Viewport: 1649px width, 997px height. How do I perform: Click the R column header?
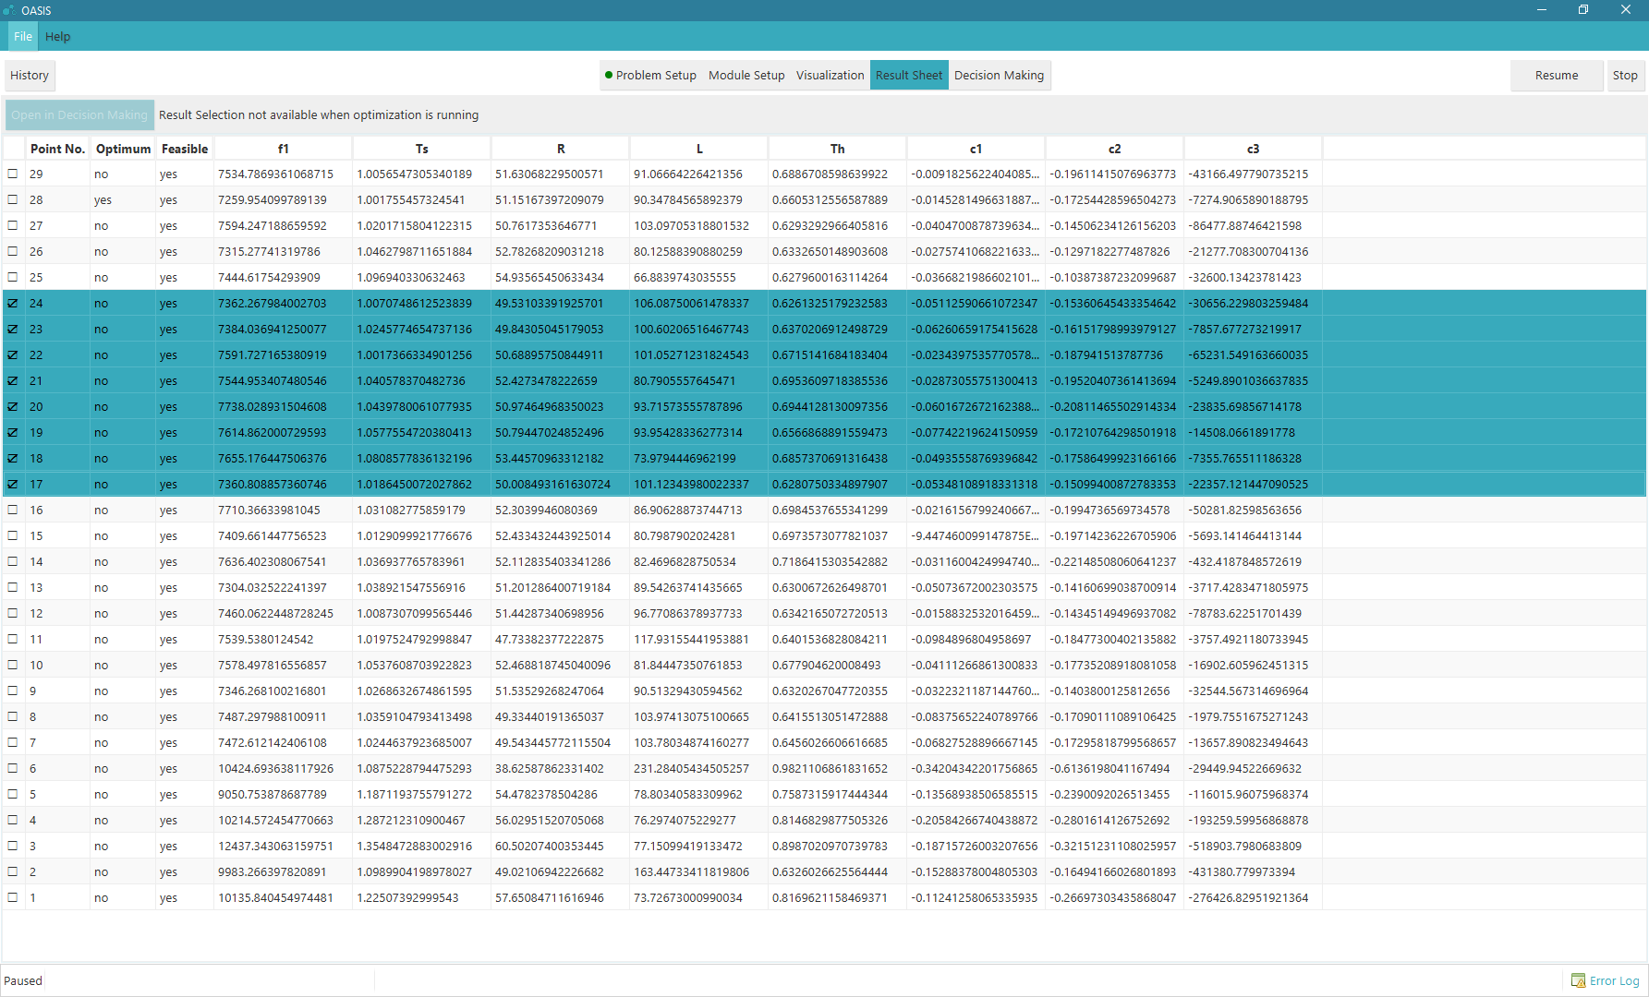560,149
